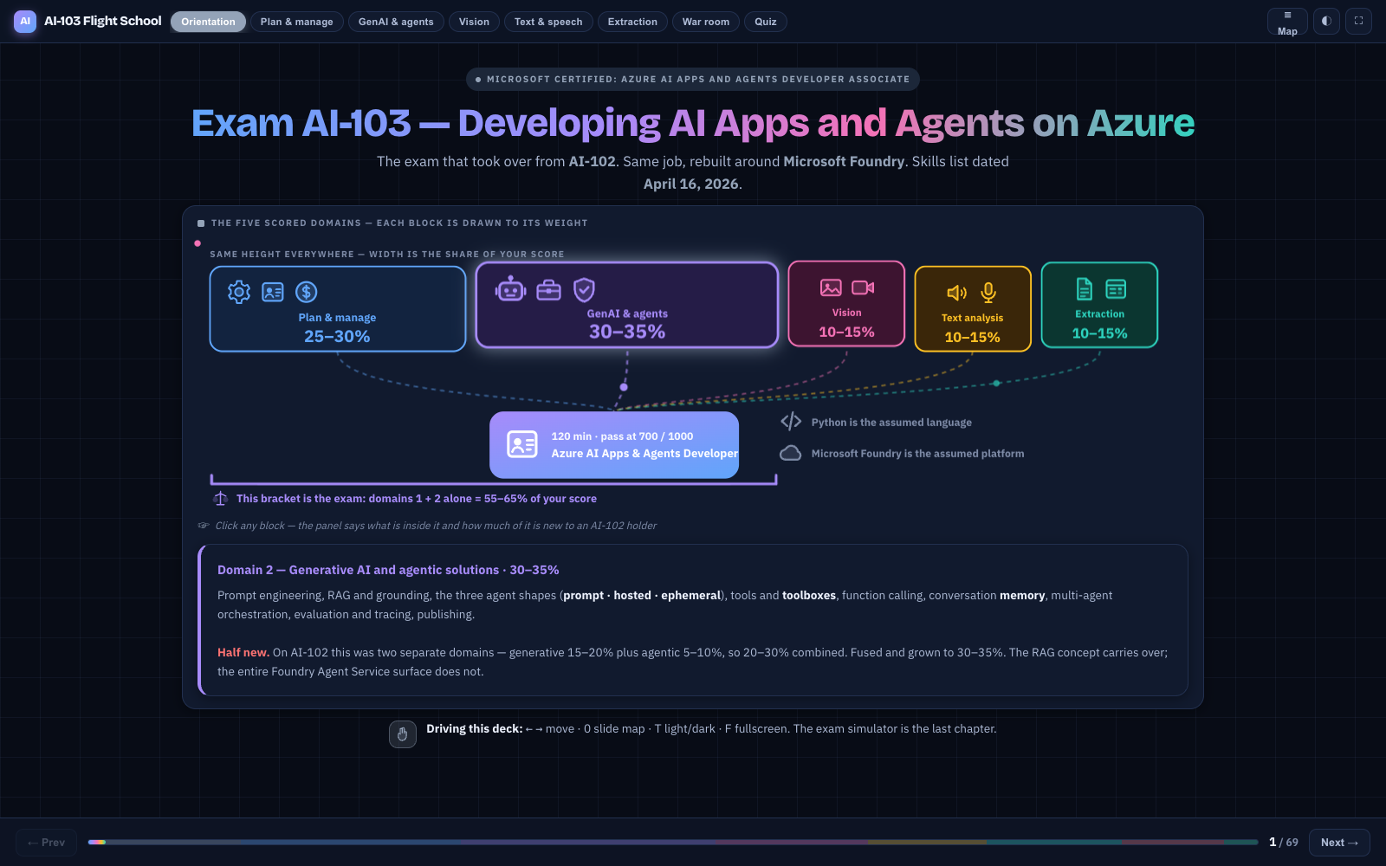Go to the Next slide
1386x866 pixels.
pyautogui.click(x=1339, y=843)
